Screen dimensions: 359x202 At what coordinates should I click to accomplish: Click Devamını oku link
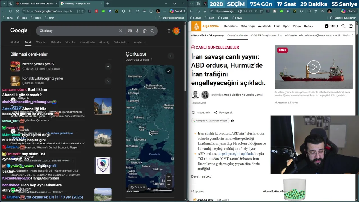tap(201, 176)
